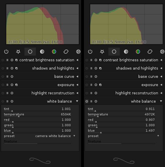165x167 pixels.
Task: Reset white balance parameters in right panel
Action: [96, 101]
